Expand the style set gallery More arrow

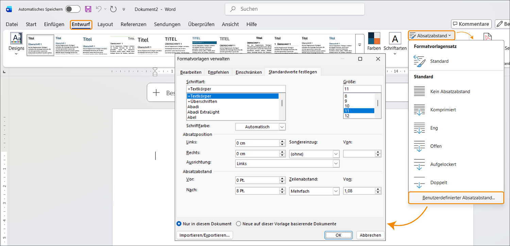[x=360, y=45]
